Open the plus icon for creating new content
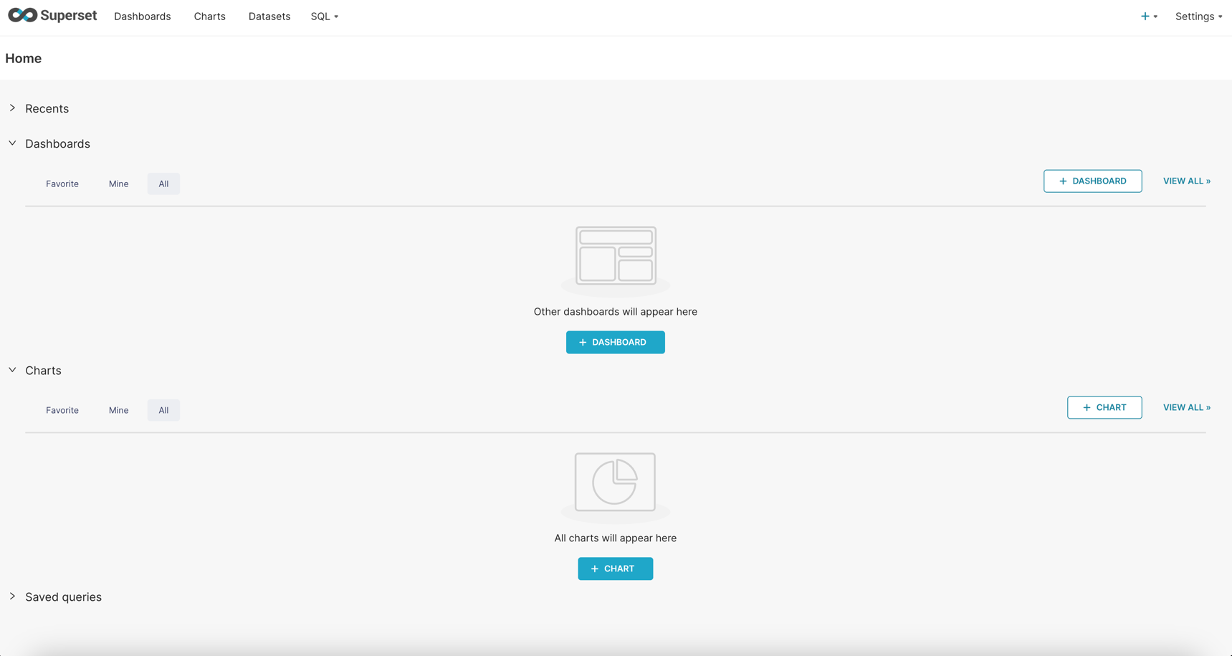This screenshot has width=1232, height=656. (1145, 15)
